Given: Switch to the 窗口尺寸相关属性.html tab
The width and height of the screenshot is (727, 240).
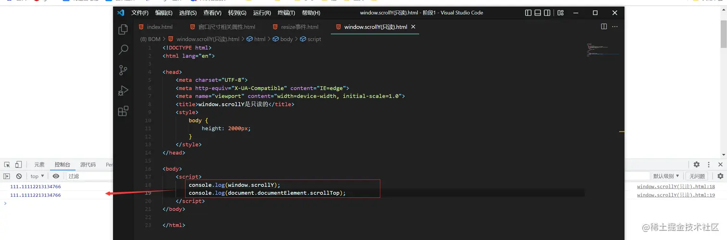Looking at the screenshot, I should 223,27.
